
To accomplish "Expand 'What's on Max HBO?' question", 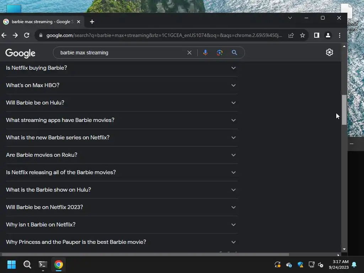I will pos(122,85).
